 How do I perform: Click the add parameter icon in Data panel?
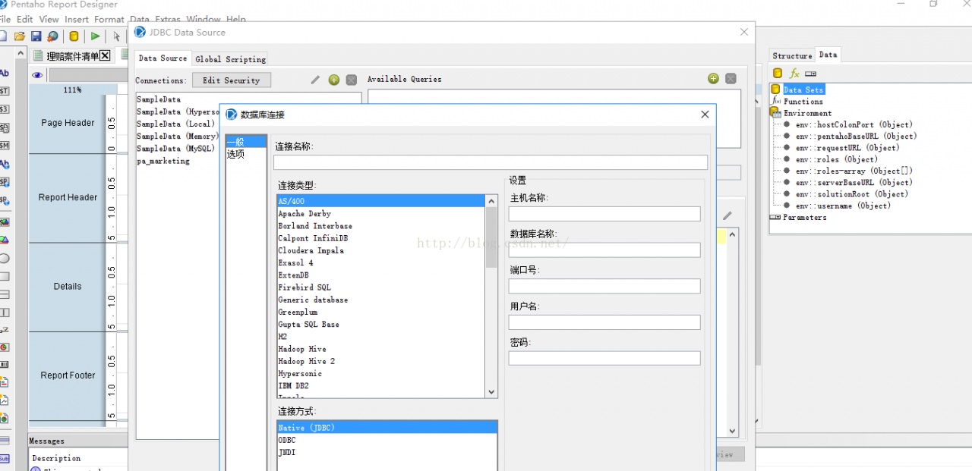pos(810,73)
